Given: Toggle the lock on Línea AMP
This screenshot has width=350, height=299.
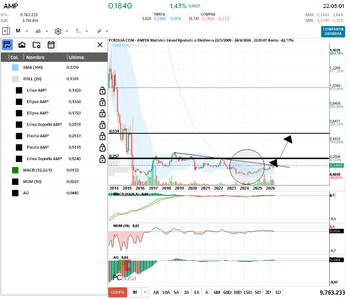Looking at the screenshot, I should [102, 91].
